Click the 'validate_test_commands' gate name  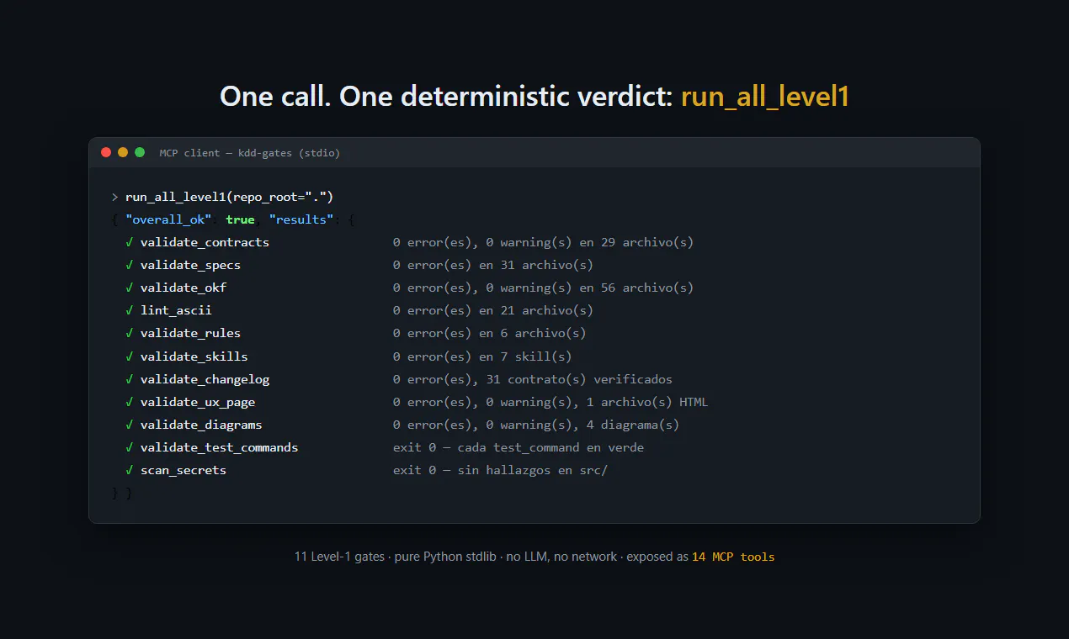219,447
